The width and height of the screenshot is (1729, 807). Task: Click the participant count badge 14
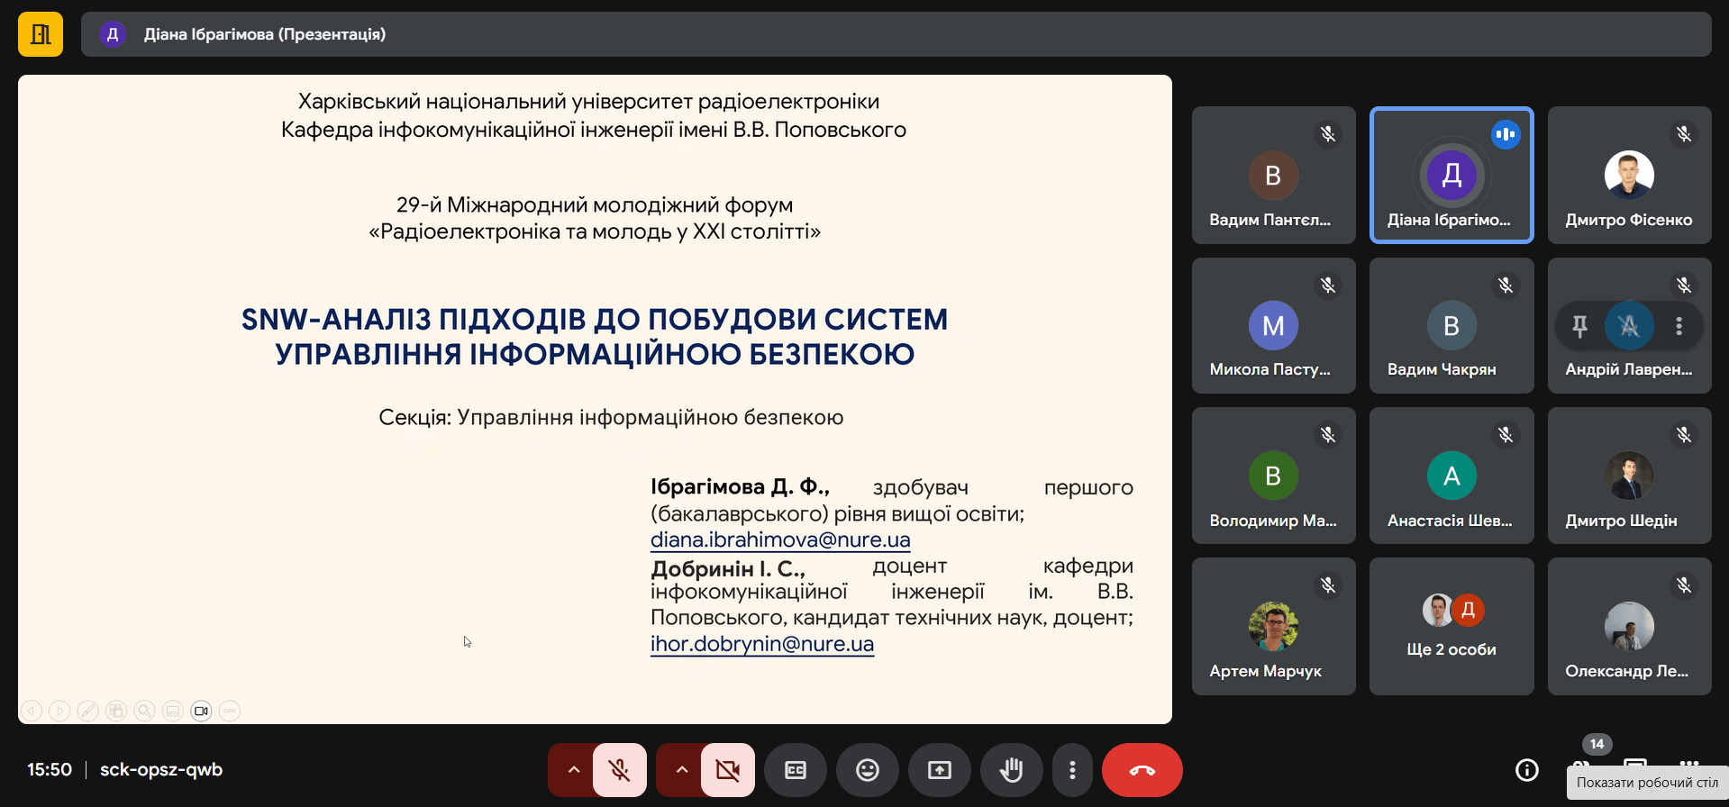(1597, 744)
